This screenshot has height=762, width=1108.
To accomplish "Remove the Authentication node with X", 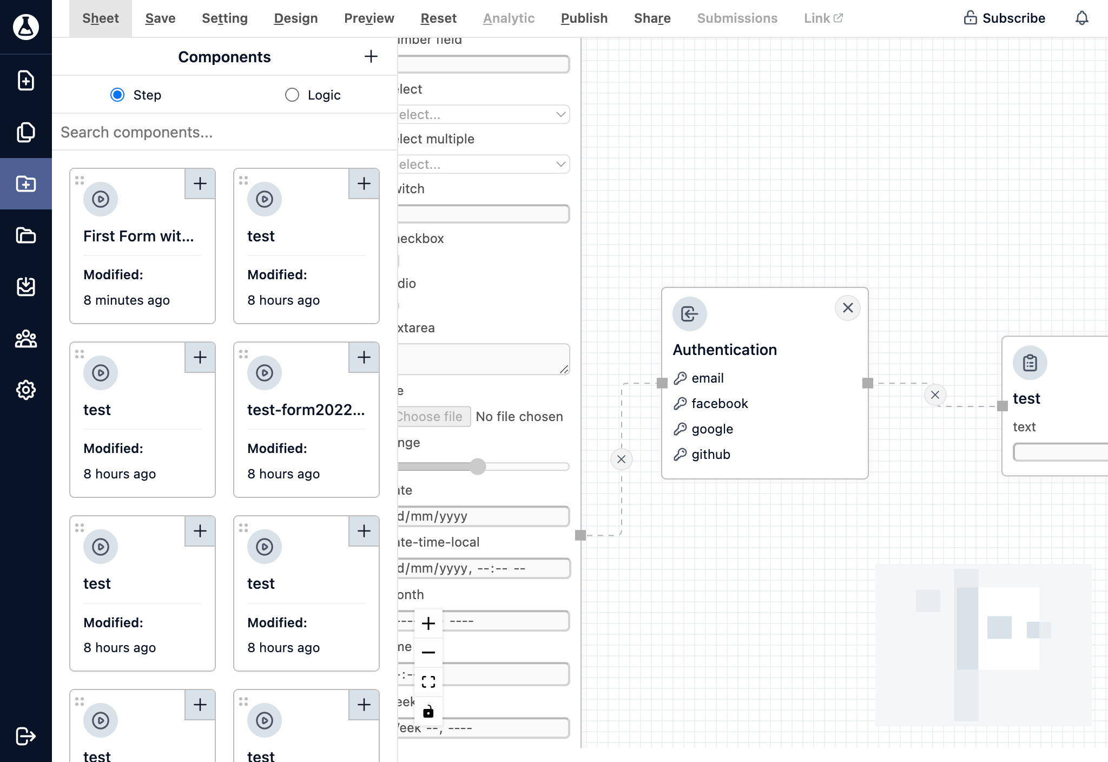I will pos(848,308).
